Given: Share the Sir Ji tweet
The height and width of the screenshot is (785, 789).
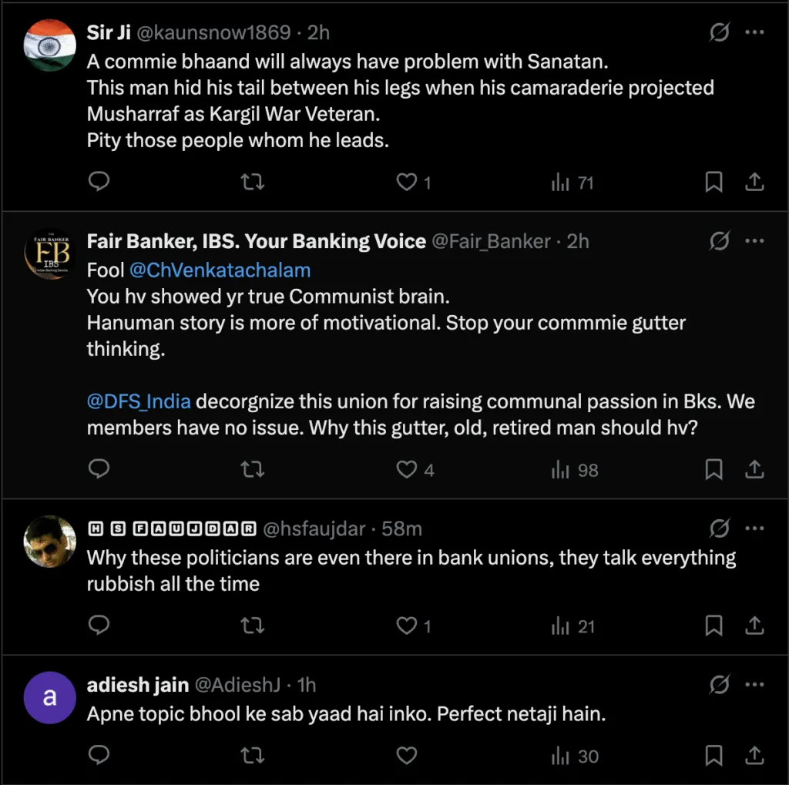Looking at the screenshot, I should [x=755, y=182].
